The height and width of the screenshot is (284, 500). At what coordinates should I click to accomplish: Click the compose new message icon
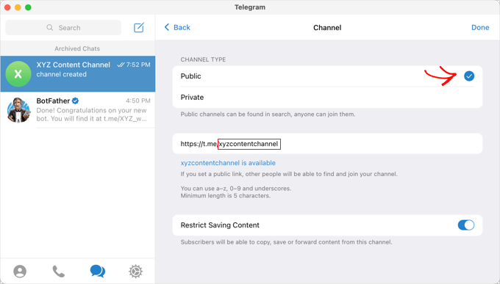pos(139,28)
